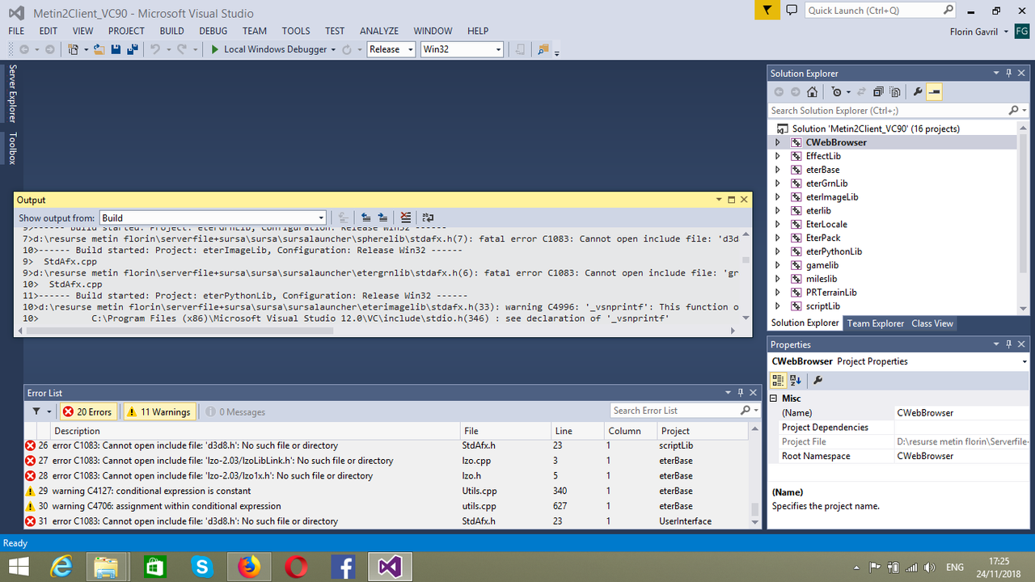Click Show All Files in Solution Explorer
The image size is (1035, 582).
(895, 92)
